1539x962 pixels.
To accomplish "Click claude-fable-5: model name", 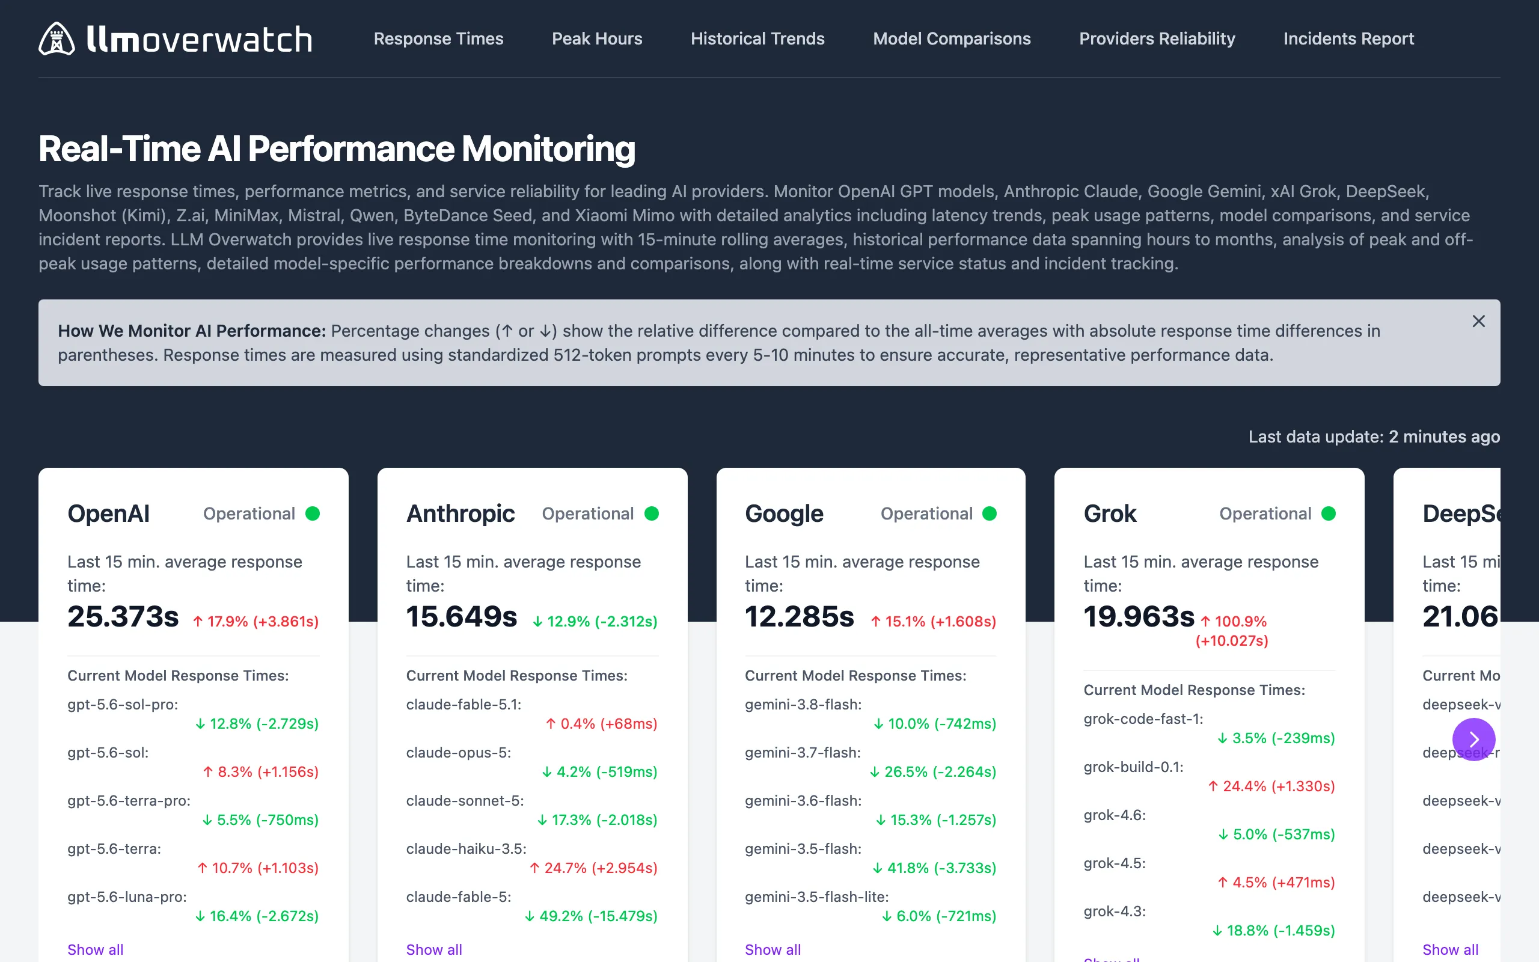I will tap(459, 896).
